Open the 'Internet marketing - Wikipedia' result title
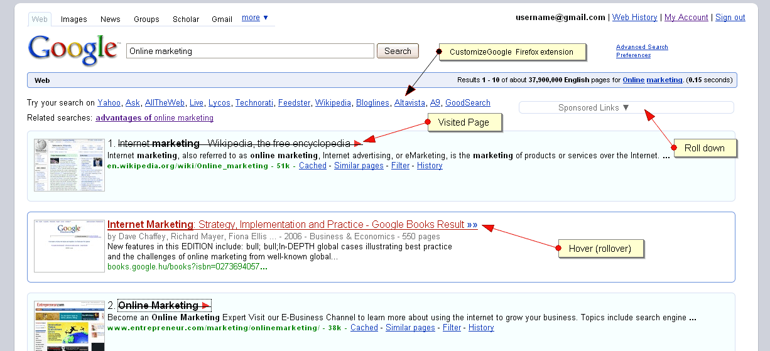 tap(234, 143)
